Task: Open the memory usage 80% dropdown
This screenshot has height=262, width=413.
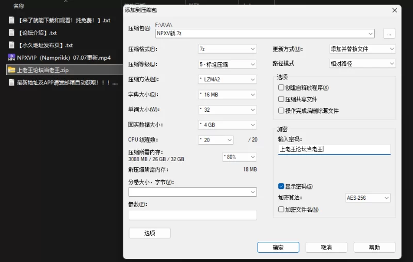Action: pyautogui.click(x=240, y=157)
